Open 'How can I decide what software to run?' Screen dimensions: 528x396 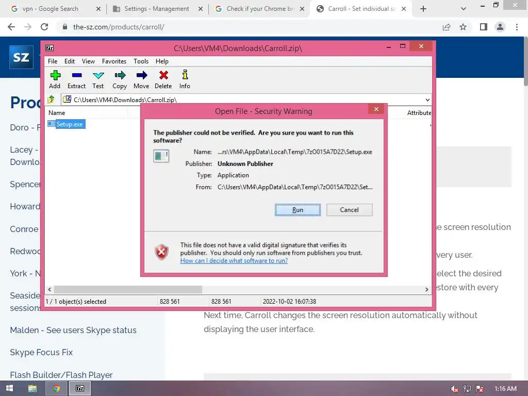234,260
